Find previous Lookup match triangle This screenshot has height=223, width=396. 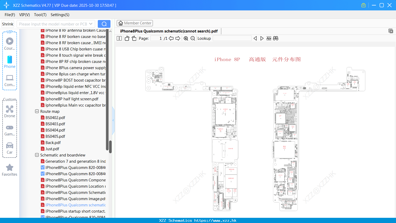coord(255,38)
